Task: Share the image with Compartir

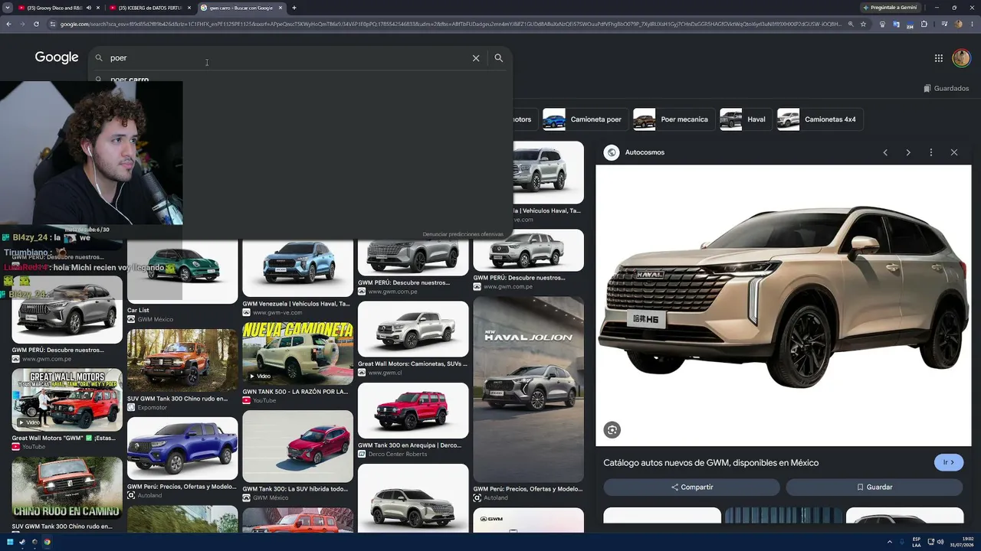Action: coord(691,487)
